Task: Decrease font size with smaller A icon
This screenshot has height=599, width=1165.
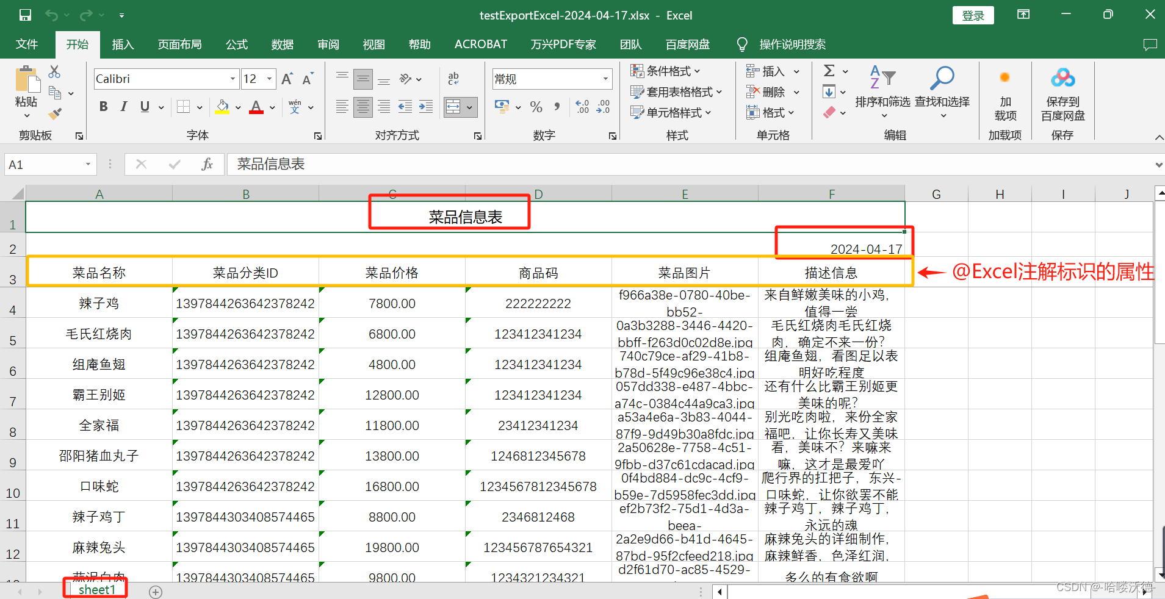Action: (x=308, y=79)
